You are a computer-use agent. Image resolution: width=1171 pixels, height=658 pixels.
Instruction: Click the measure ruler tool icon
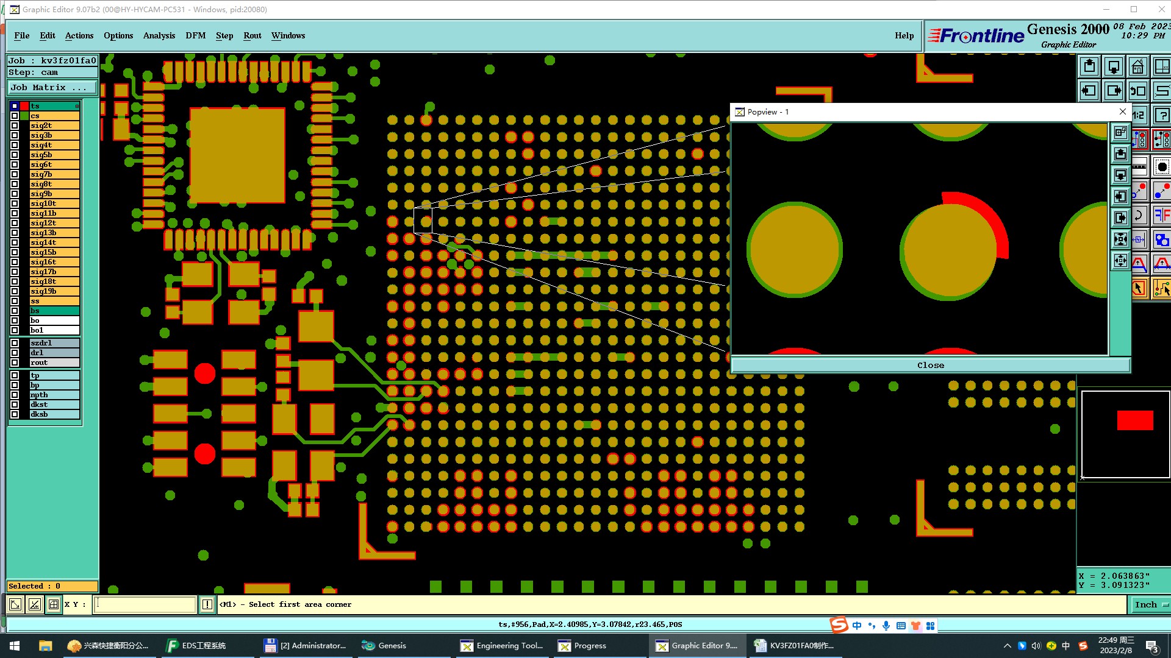pos(1139,166)
